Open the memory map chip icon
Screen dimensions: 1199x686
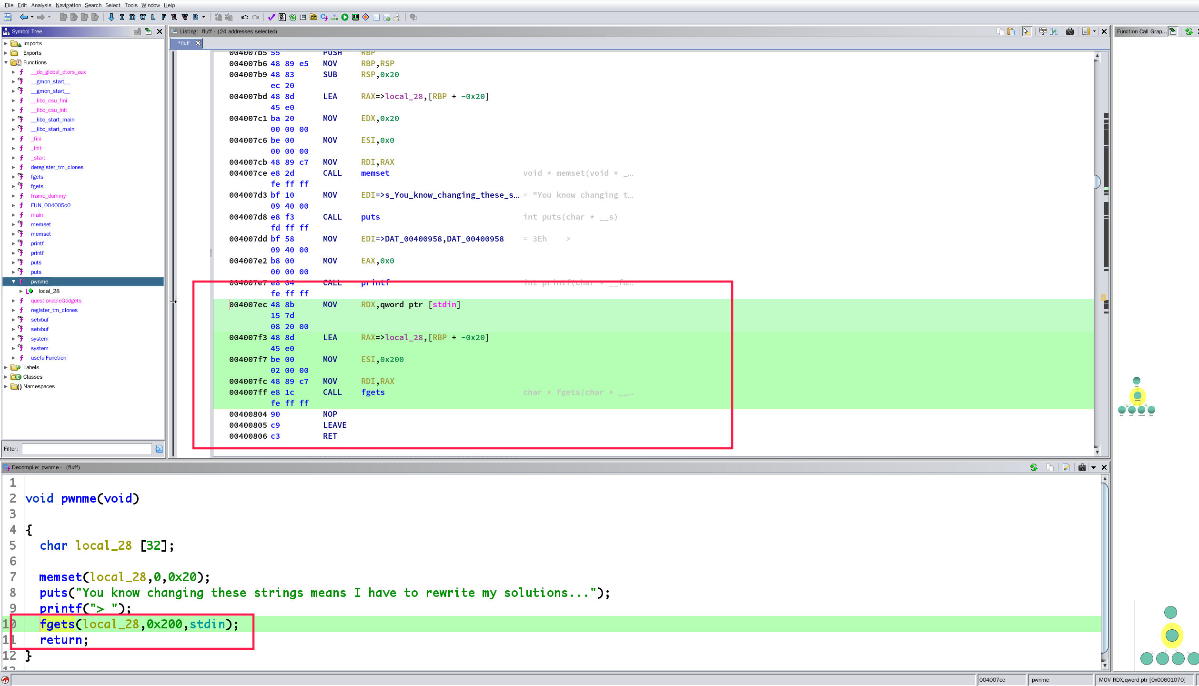[x=355, y=17]
